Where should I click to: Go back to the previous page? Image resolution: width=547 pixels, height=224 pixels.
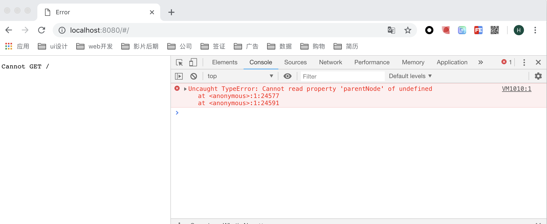pos(9,30)
